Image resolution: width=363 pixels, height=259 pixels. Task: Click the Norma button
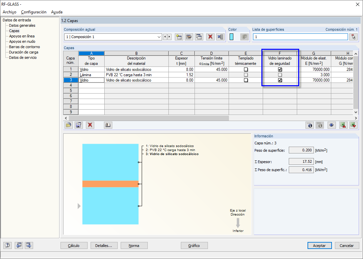134,246
